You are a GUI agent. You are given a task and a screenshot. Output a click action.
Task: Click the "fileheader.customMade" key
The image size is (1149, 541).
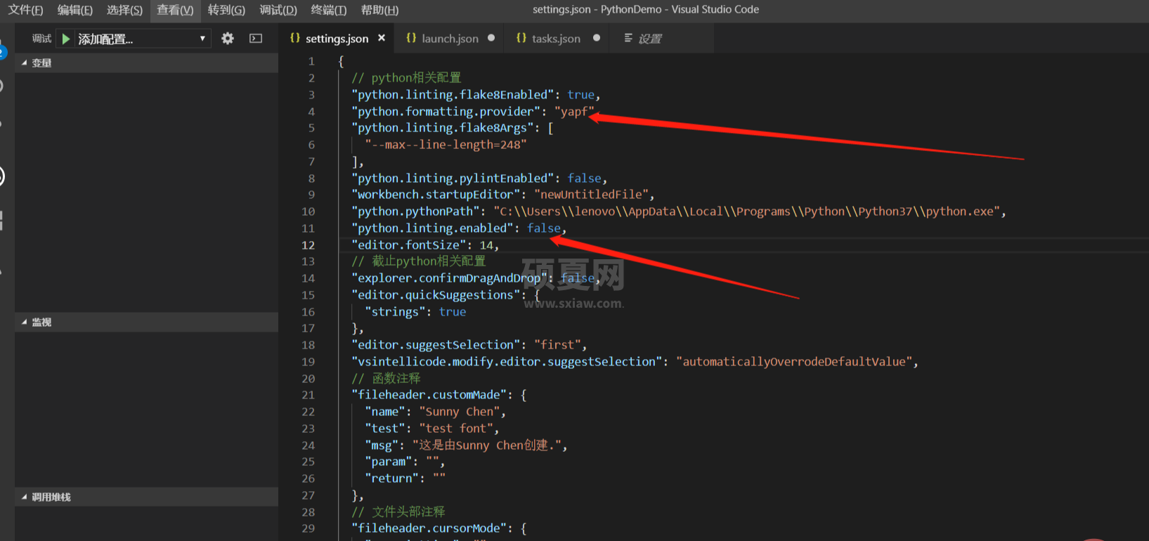[x=429, y=395]
